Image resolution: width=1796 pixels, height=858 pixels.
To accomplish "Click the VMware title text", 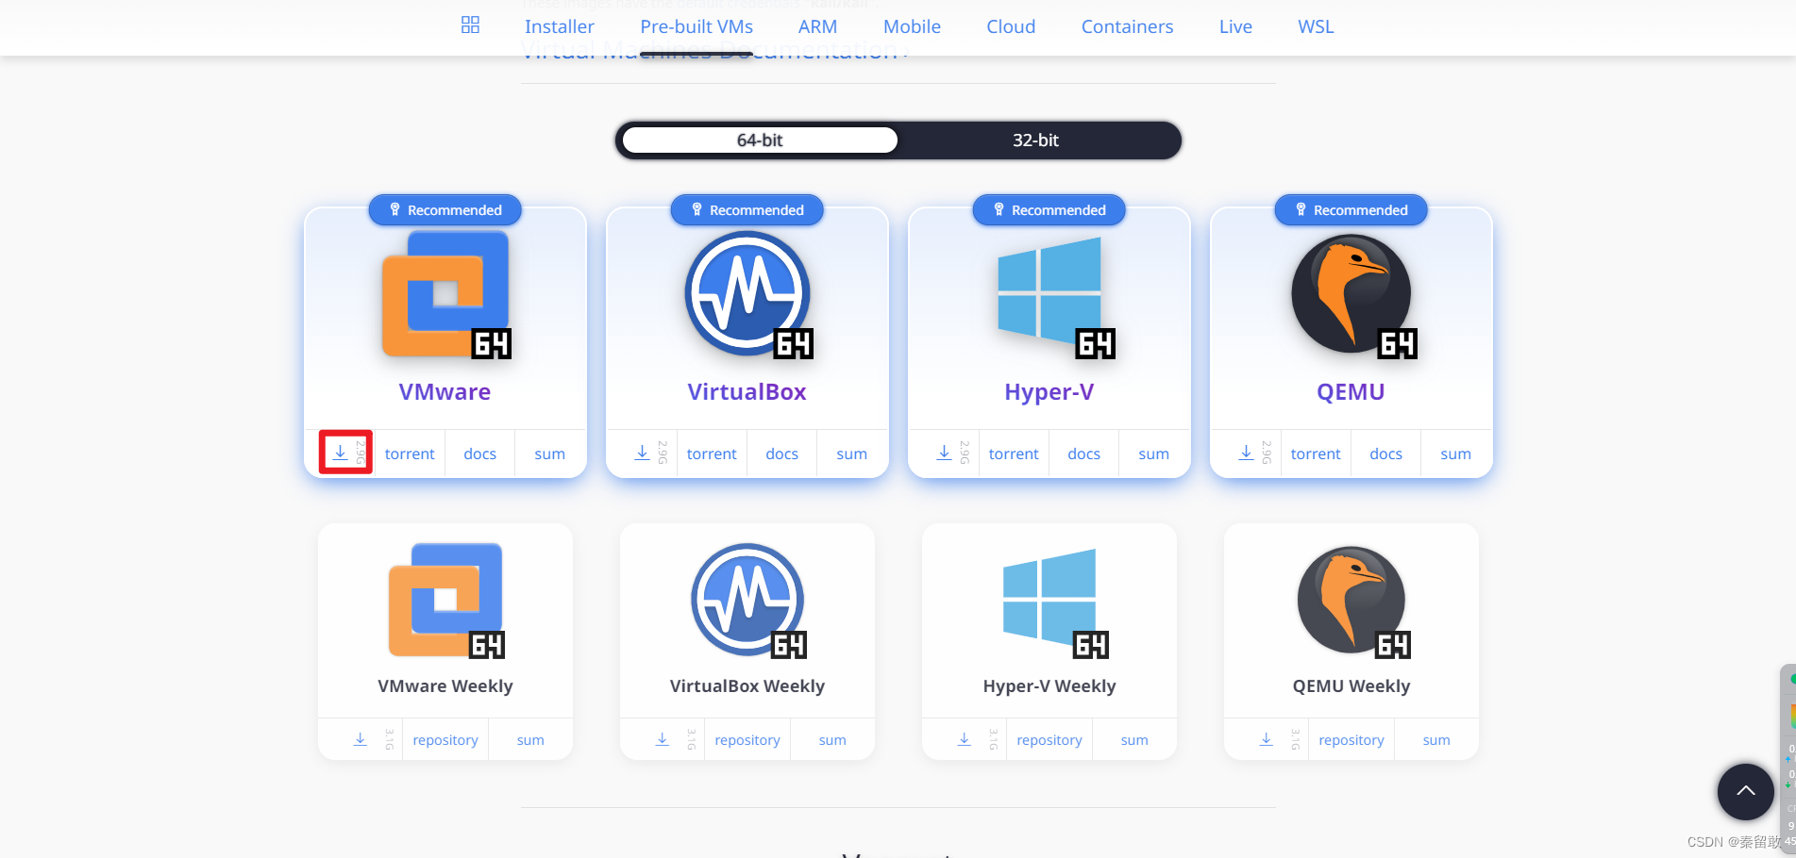I will 445,392.
